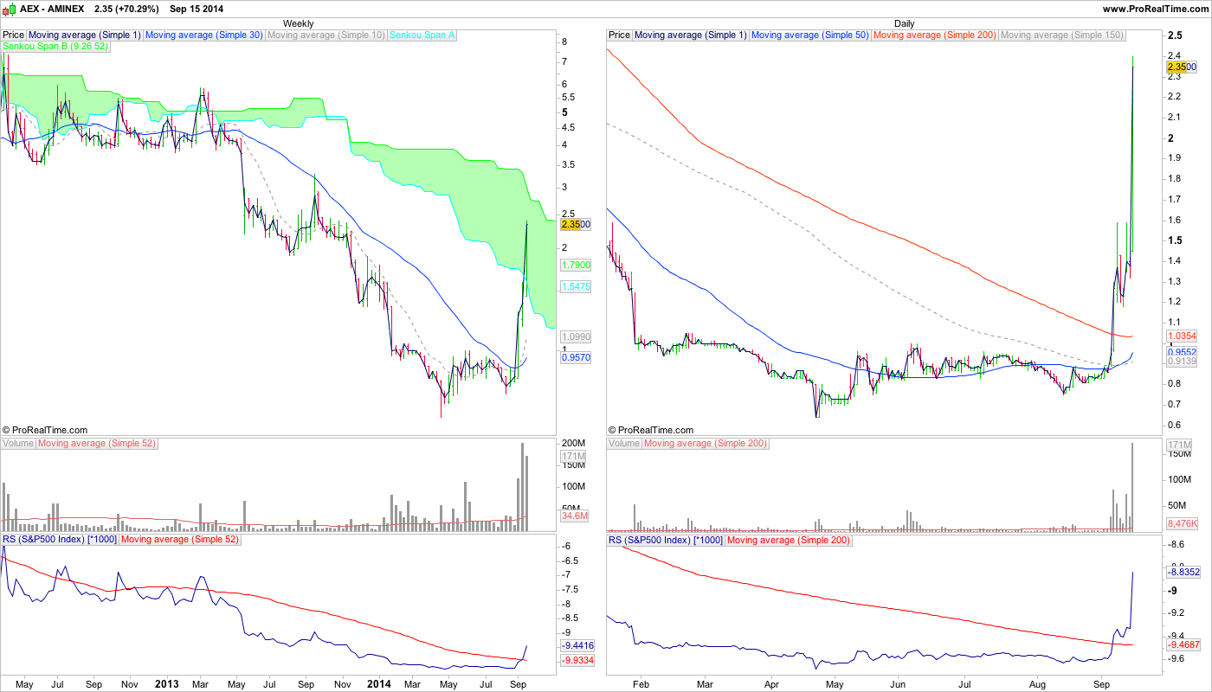This screenshot has width=1212, height=692.
Task: Click RS (S&P500 Index) label in Weekly panel
Action: click(x=60, y=540)
